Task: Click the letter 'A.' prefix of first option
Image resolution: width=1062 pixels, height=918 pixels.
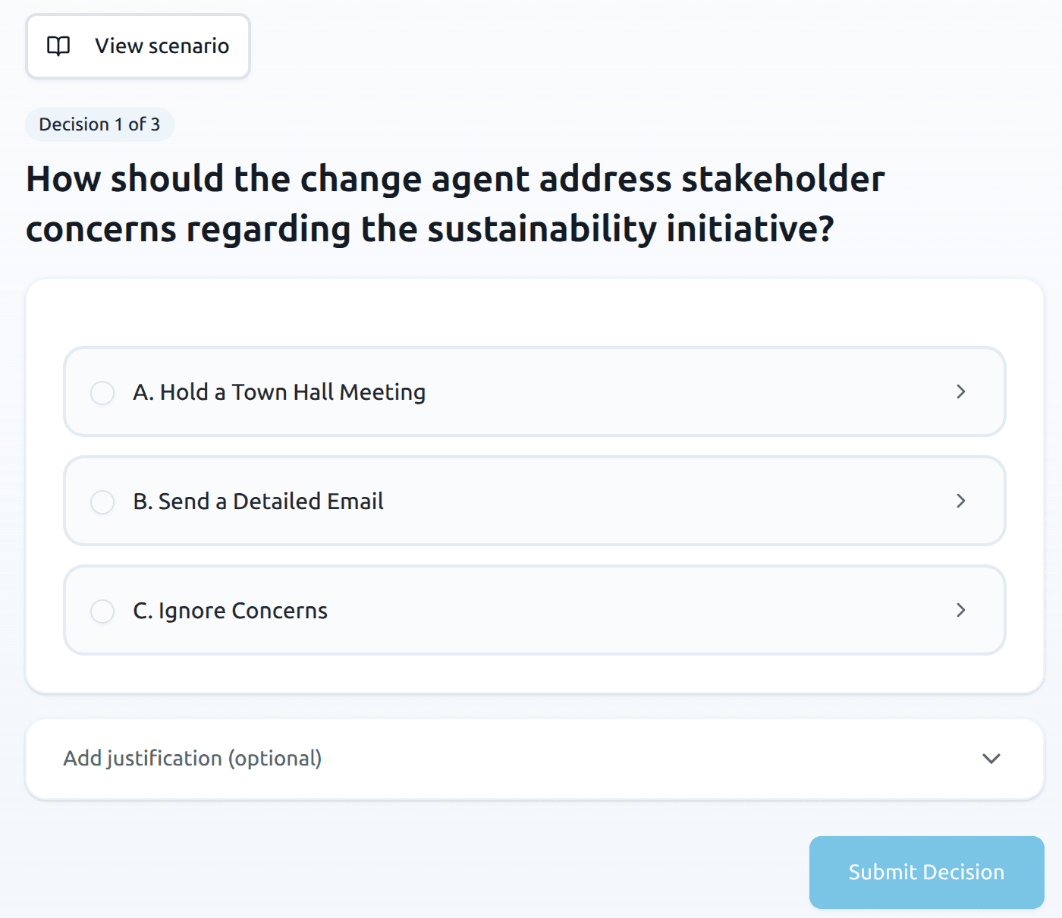Action: (143, 392)
